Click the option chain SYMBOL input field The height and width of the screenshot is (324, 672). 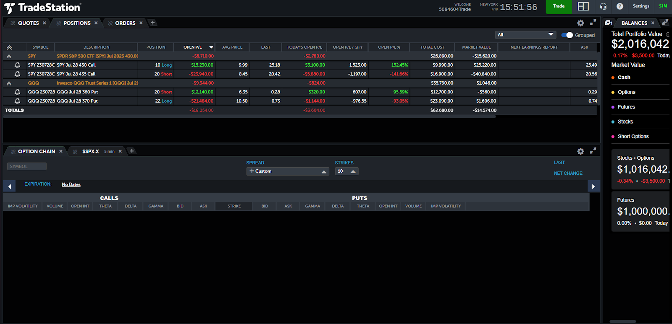(27, 166)
